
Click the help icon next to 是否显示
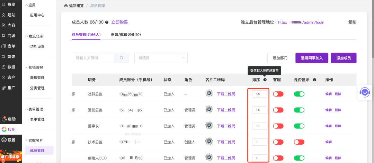(x=314, y=80)
